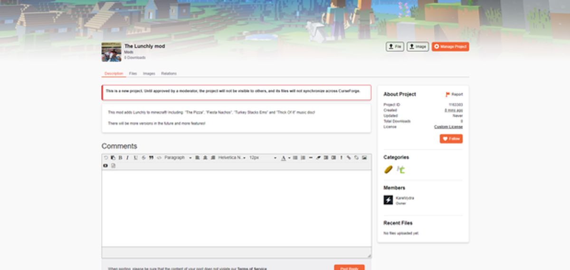This screenshot has height=270, width=570.
Task: Click inside the comment text area
Action: click(236, 208)
